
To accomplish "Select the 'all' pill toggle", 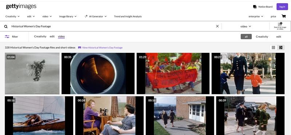I will coord(246,37).
